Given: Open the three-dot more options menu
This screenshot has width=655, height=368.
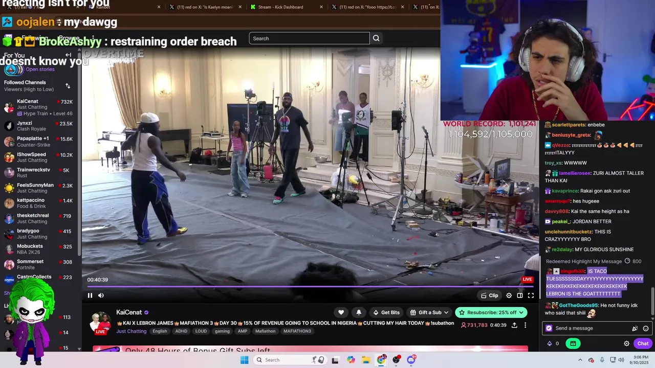Looking at the screenshot, I should 525,325.
